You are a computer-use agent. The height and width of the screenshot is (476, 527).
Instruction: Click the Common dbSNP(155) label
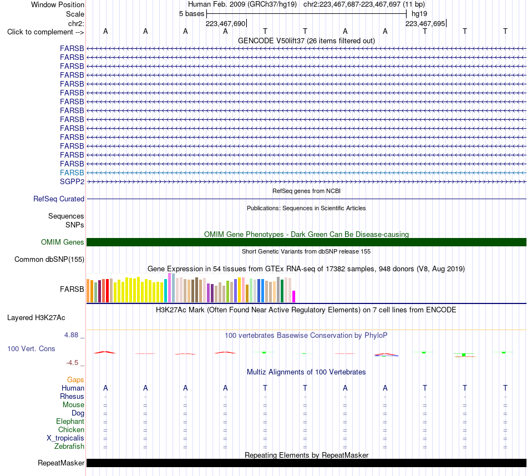pyautogui.click(x=49, y=260)
